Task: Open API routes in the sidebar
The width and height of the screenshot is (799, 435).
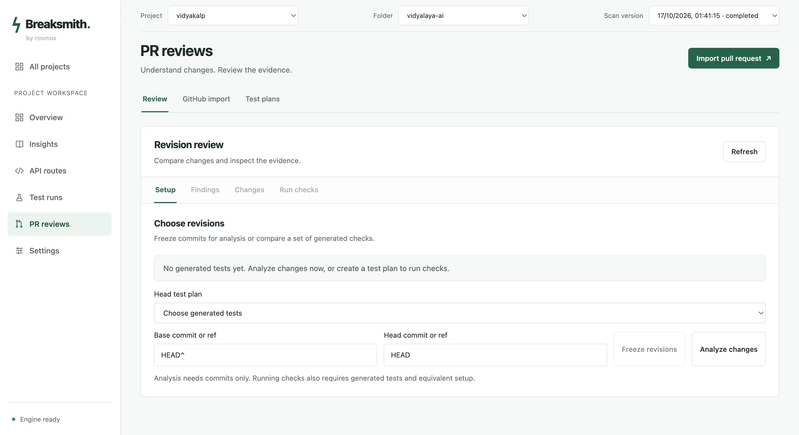Action: (60, 171)
